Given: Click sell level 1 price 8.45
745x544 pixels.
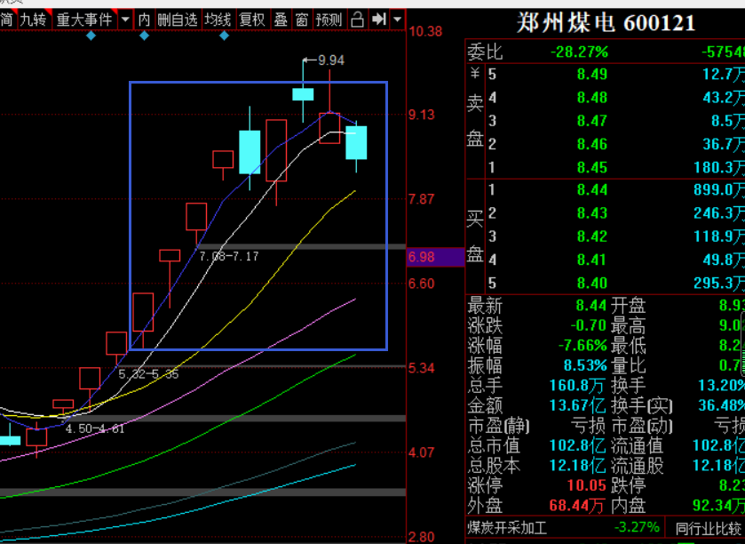Looking at the screenshot, I should click(x=592, y=167).
